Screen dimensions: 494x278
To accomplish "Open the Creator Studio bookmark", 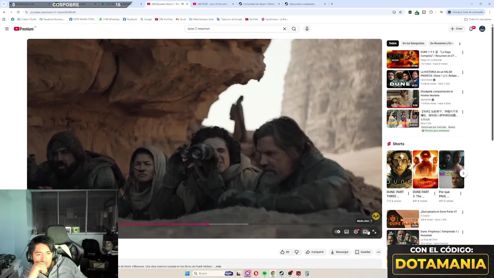I will (x=27, y=19).
